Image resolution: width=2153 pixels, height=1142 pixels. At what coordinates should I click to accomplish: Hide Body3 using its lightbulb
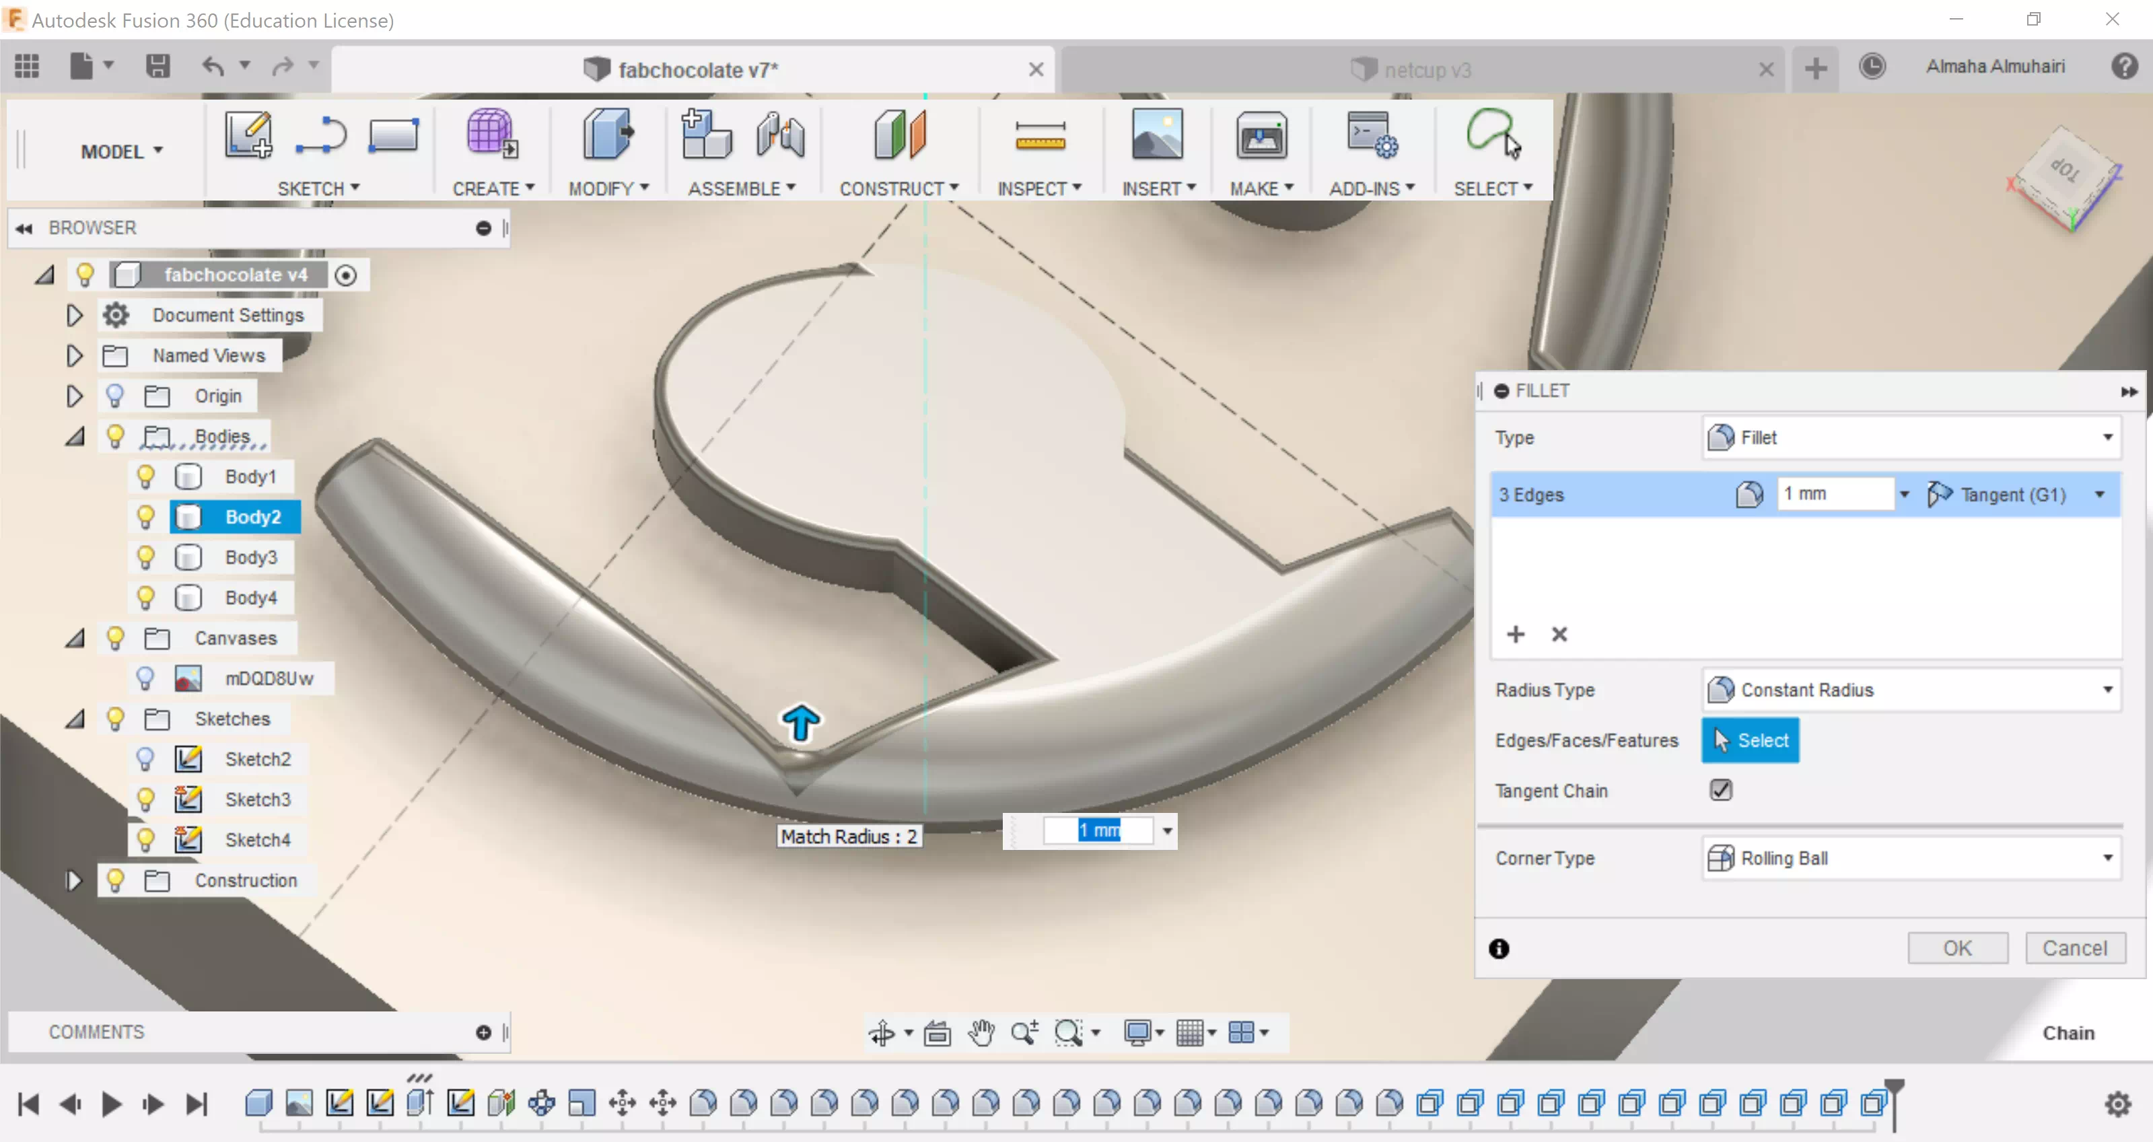coord(145,557)
